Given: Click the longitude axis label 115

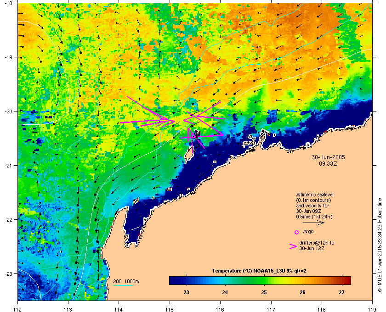Looking at the screenshot, I should [170, 309].
